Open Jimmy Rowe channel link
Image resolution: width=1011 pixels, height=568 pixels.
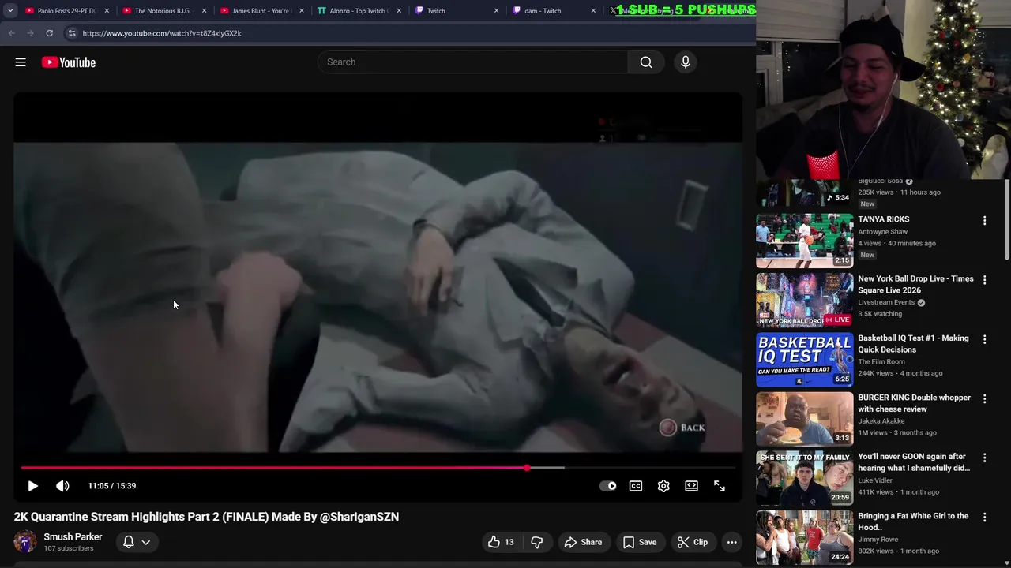[878, 540]
